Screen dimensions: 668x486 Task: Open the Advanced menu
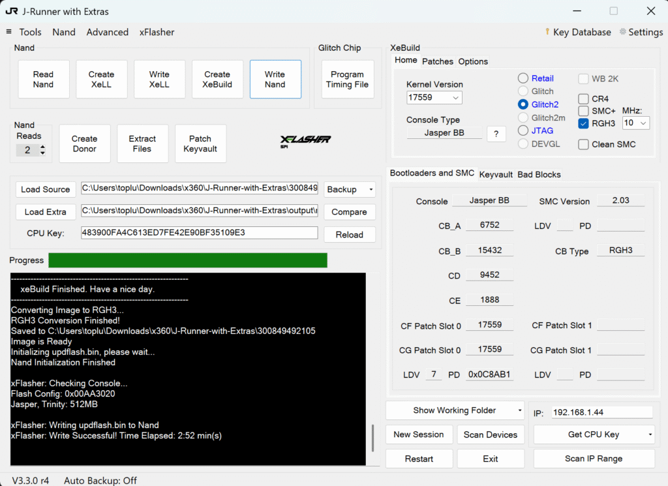click(x=107, y=32)
